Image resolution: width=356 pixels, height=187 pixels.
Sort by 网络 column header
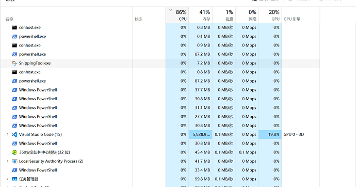pyautogui.click(x=247, y=15)
